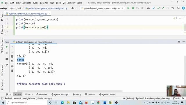This screenshot has height=105, width=186.
Task: Open the Windows Start menu
Action: (3, 102)
